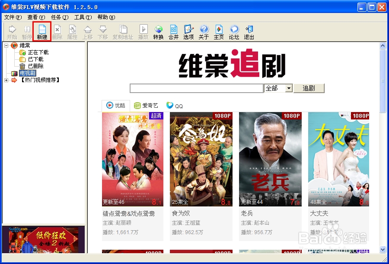Click the 追剧 search button
Screen dimensions: 389x264
pos(309,88)
